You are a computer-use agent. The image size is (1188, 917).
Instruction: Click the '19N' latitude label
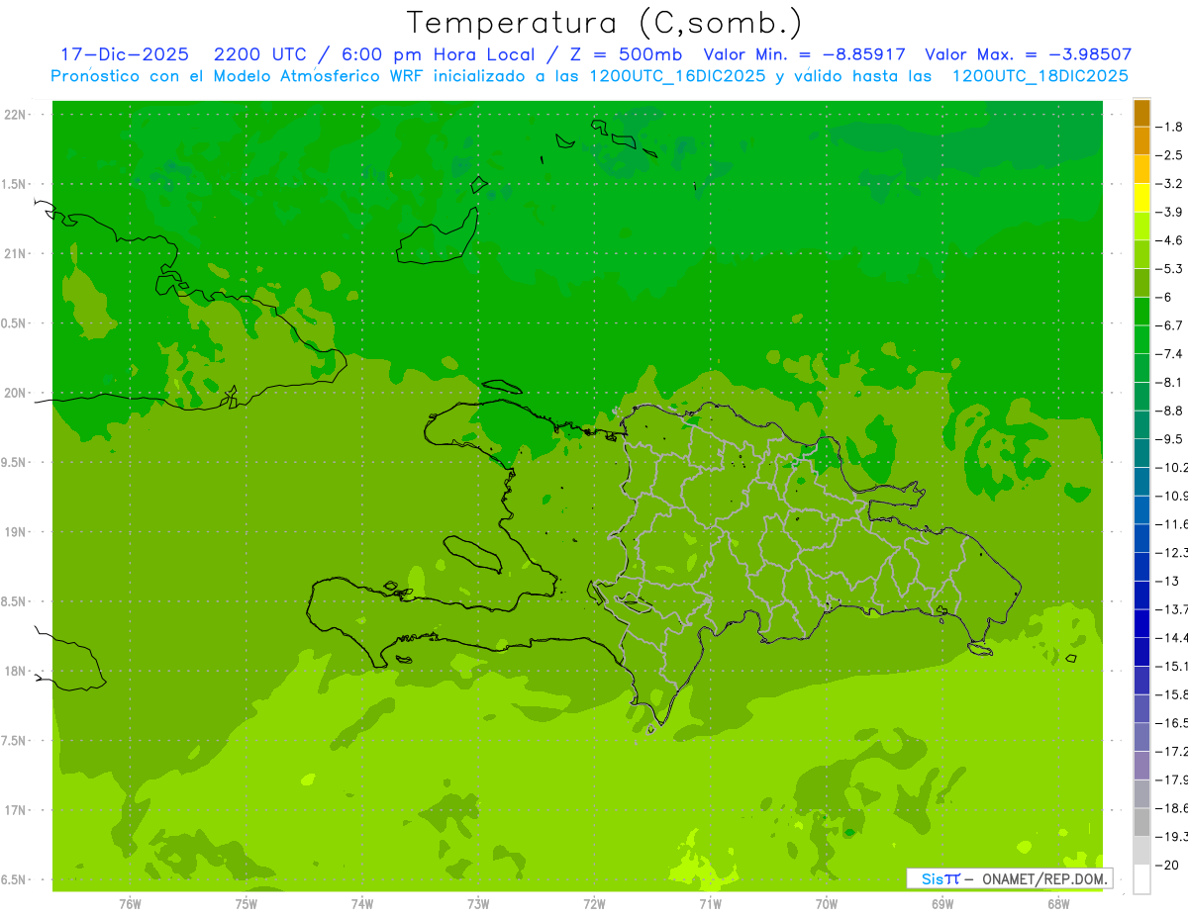tap(14, 532)
